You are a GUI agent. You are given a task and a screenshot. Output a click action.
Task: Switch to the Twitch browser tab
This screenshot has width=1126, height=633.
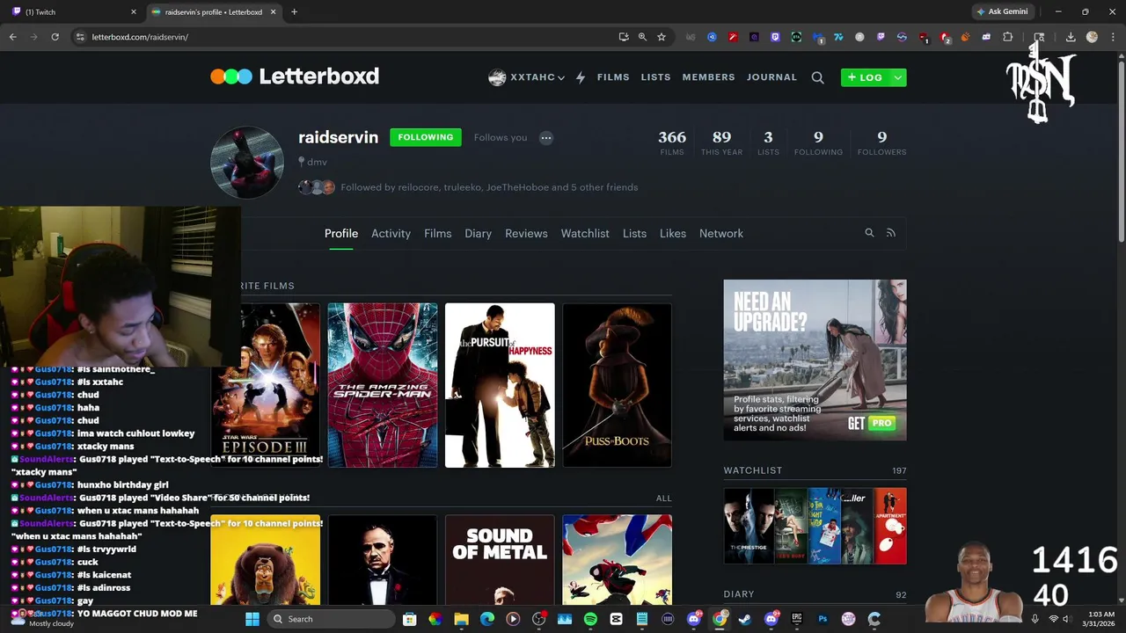(74, 11)
